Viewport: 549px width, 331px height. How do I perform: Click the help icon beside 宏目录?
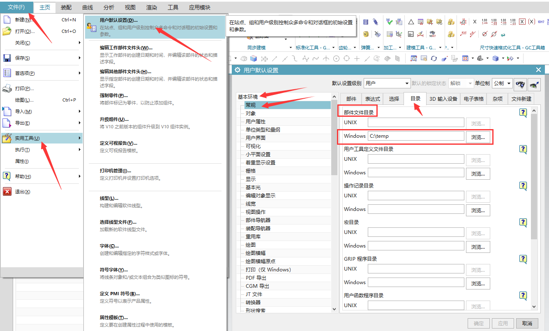coord(523,222)
